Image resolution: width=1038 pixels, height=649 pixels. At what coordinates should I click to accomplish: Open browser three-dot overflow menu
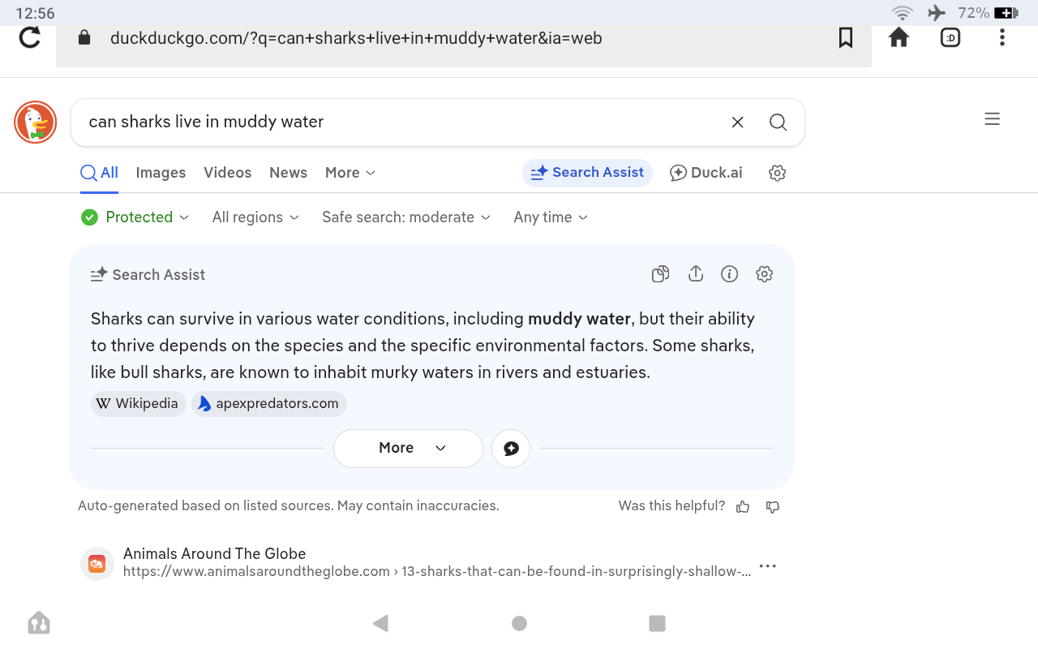[x=1002, y=37]
